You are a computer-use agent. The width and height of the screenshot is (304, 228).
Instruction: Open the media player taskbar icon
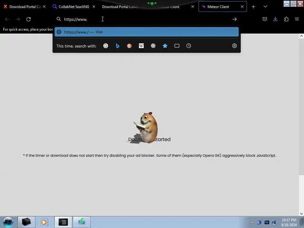(x=44, y=222)
